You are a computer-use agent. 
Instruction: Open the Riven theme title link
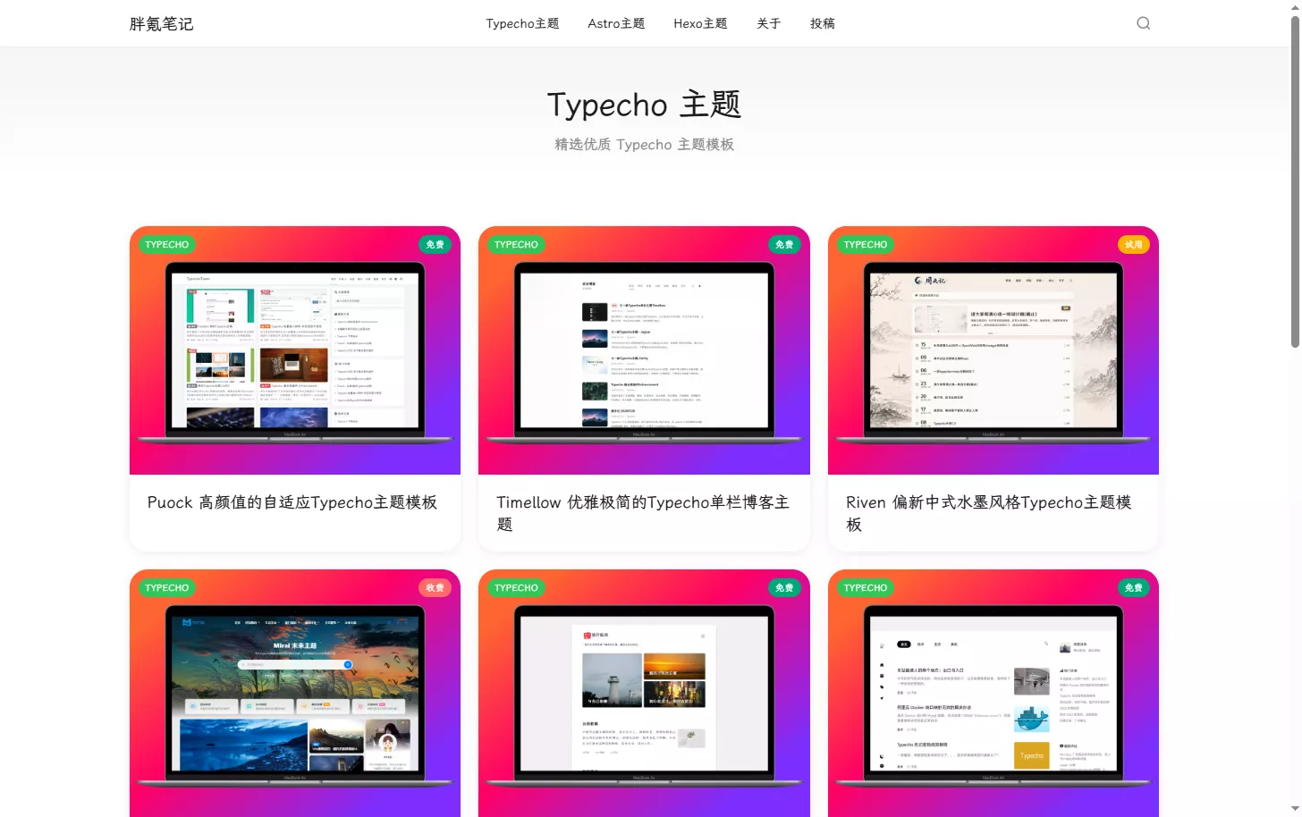(989, 513)
